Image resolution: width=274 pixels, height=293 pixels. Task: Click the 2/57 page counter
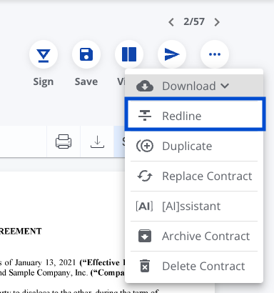[x=194, y=22]
